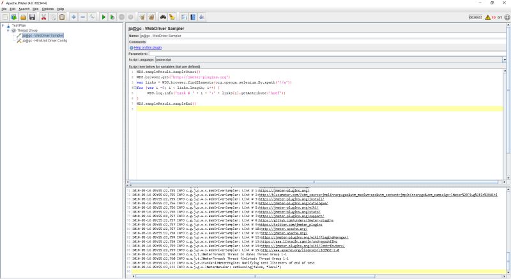Select Thread Group in the tree

click(x=27, y=30)
